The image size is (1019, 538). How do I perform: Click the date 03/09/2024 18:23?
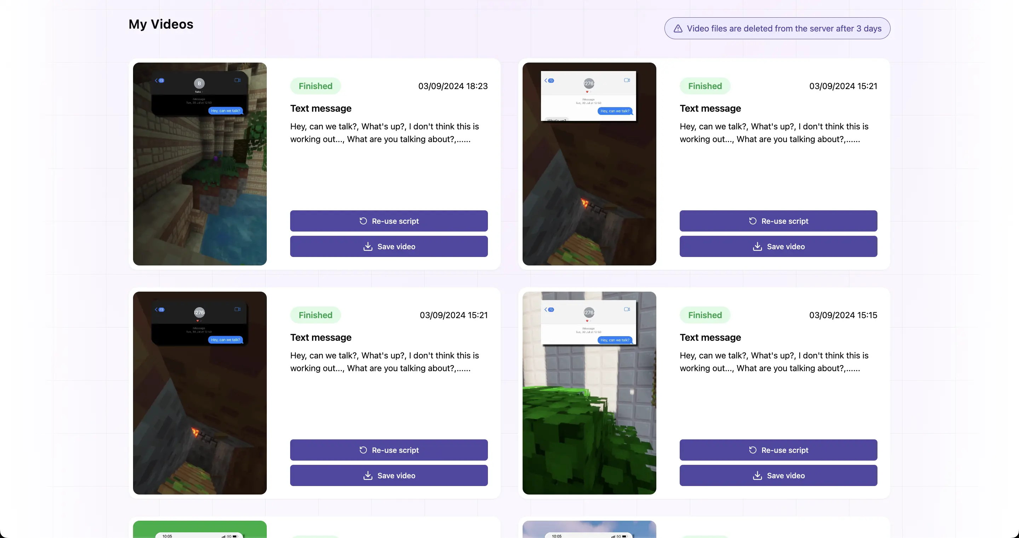click(453, 86)
